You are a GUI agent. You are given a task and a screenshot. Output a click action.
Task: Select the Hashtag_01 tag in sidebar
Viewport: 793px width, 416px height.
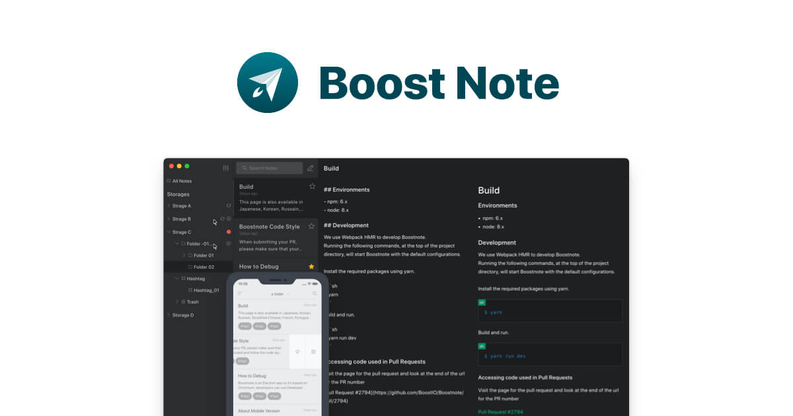coord(206,290)
